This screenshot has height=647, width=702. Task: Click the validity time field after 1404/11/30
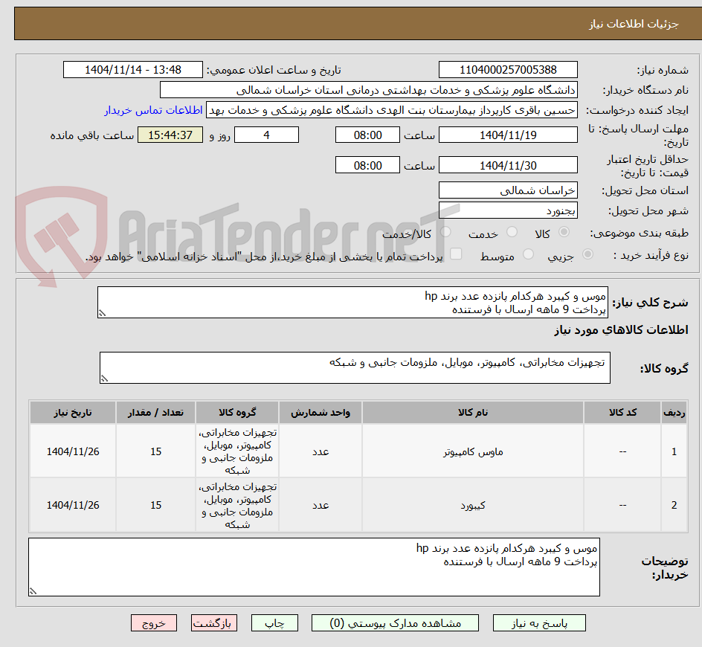[x=367, y=165]
